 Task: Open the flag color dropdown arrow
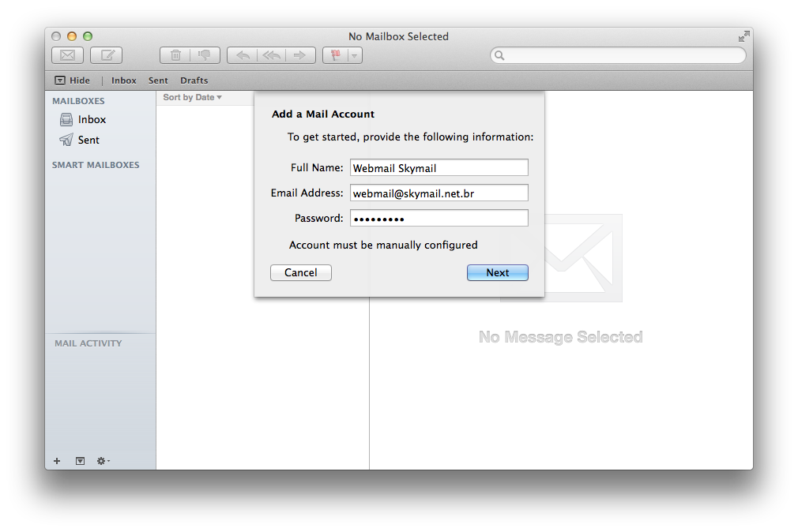(355, 55)
